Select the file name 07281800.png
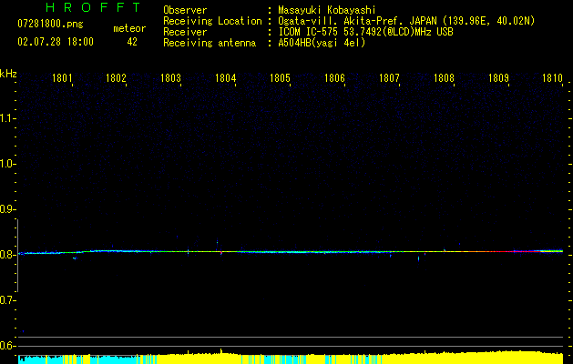This screenshot has height=364, width=573. pos(50,25)
